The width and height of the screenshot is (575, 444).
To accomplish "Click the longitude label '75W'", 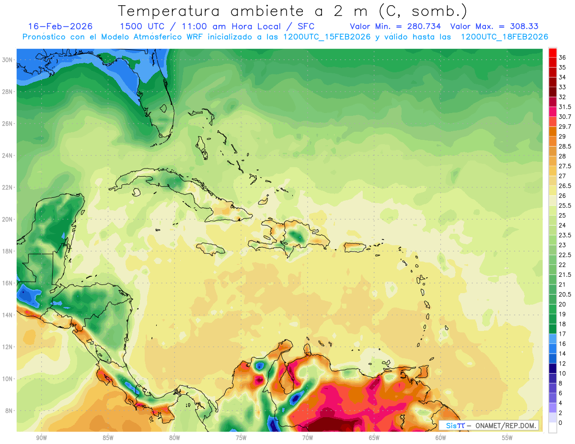I will (x=241, y=438).
